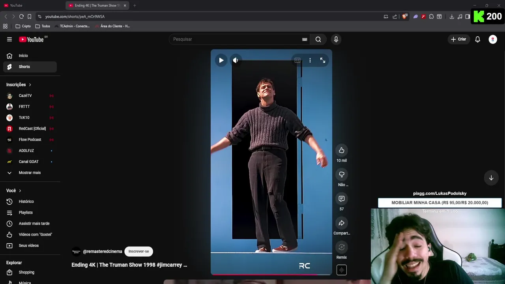The width and height of the screenshot is (505, 284).
Task: Expand Mostrar mais subscriptions
Action: click(x=30, y=173)
